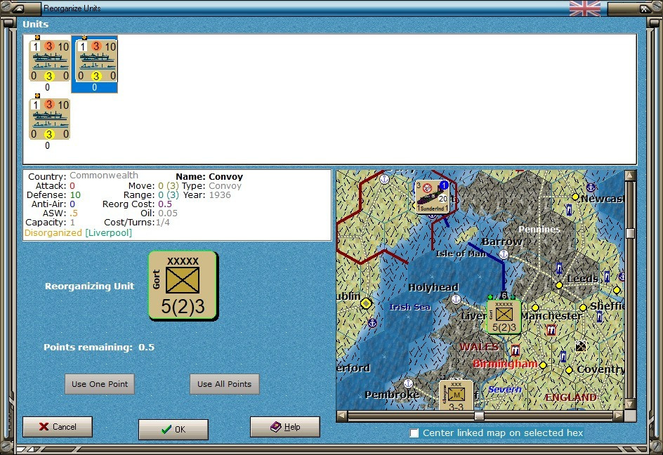Click the blue factory icon left of Coventry
The width and height of the screenshot is (663, 455).
click(563, 357)
